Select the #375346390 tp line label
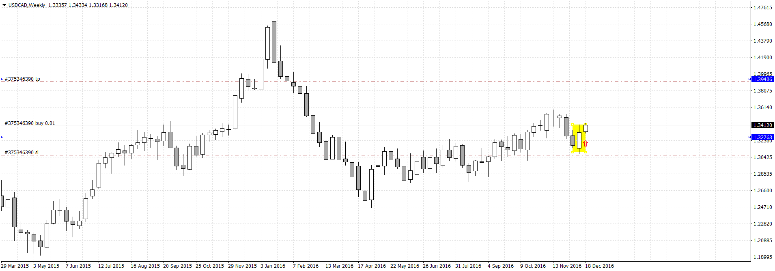Screen dimensions: 775x271 (22, 79)
